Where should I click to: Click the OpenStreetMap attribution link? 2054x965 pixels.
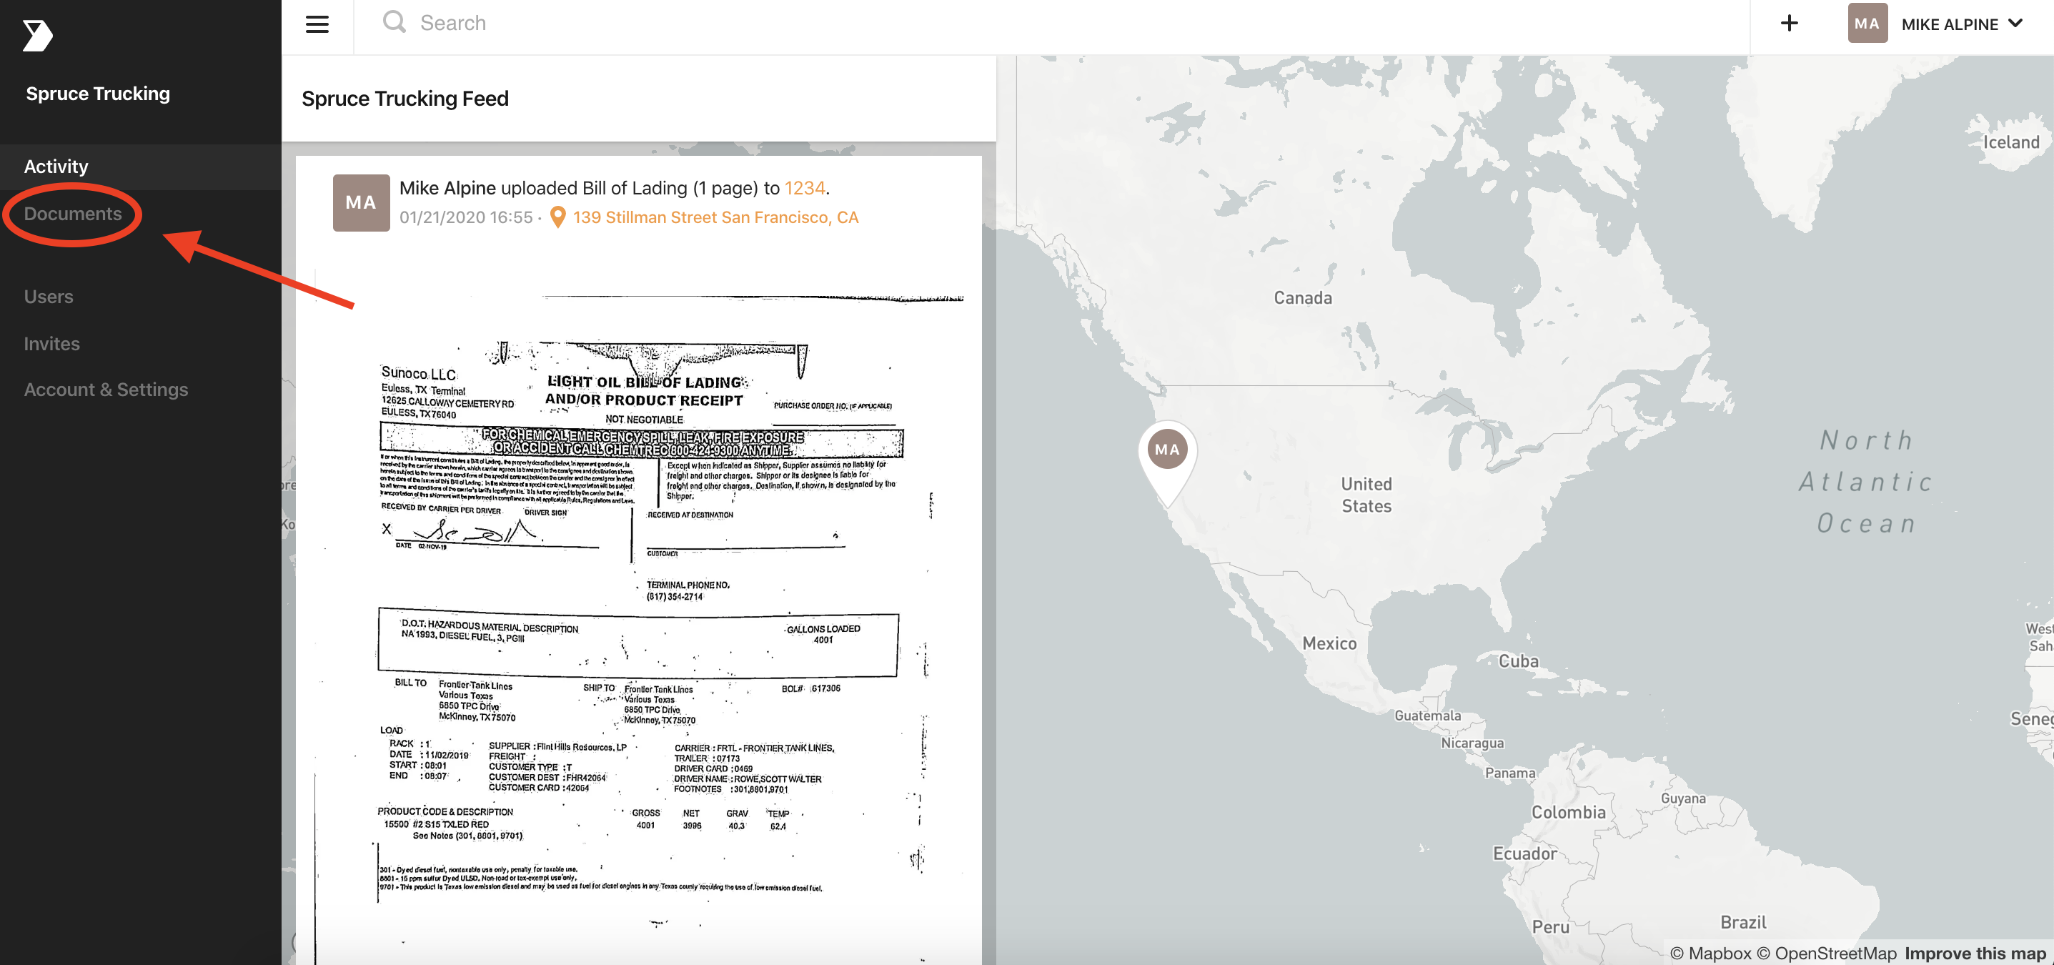pos(1826,953)
